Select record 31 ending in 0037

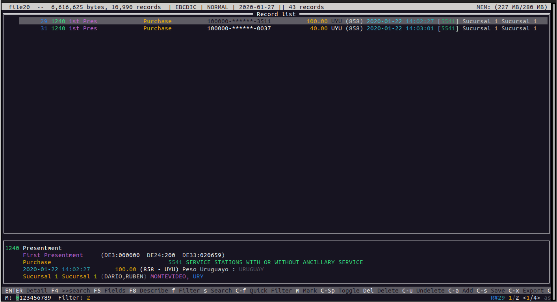[x=239, y=28]
